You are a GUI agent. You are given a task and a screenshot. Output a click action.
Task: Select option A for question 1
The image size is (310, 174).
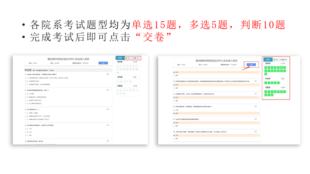coord(26,78)
